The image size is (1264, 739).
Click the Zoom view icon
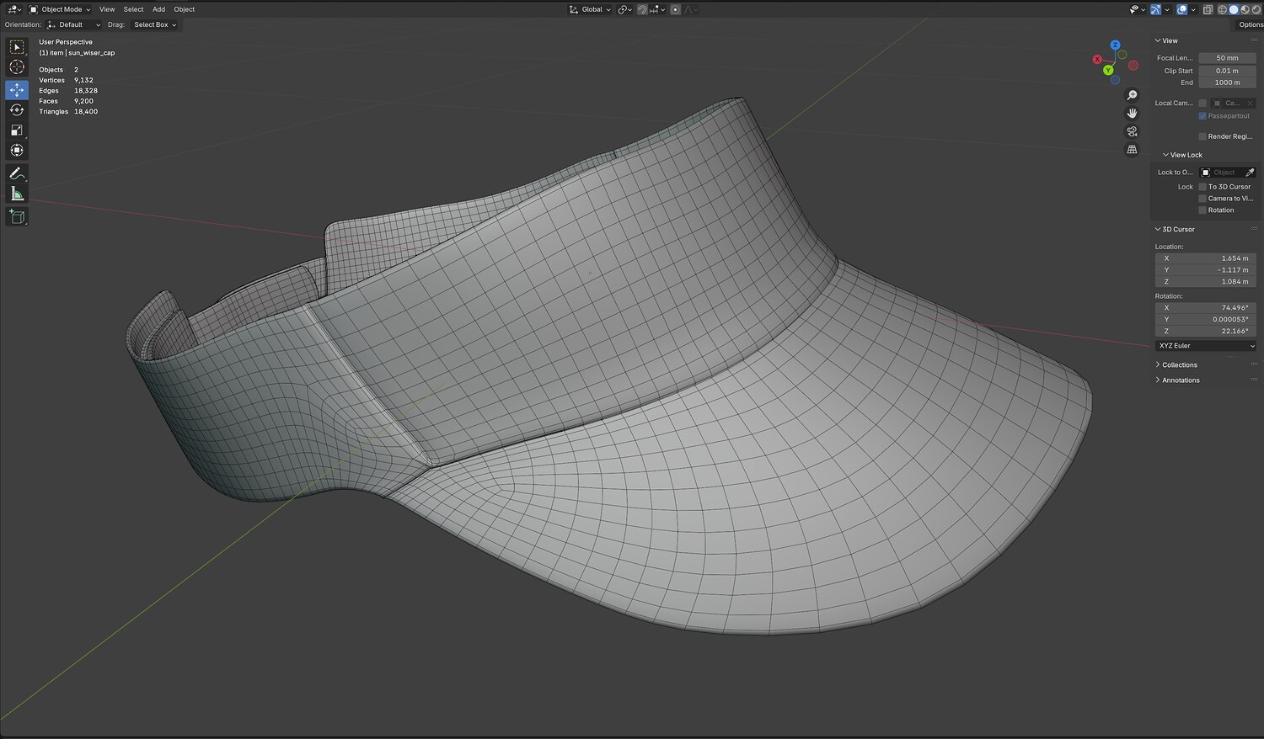[x=1132, y=95]
